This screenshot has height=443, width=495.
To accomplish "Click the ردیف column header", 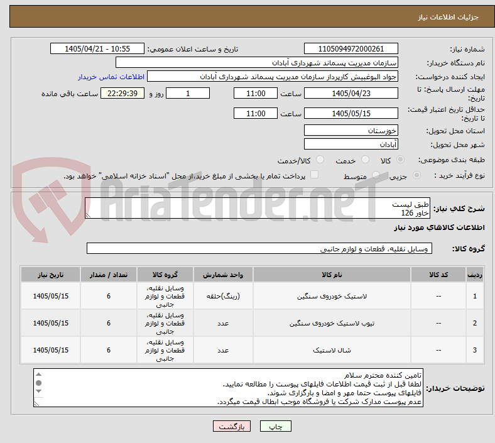I will [474, 275].
